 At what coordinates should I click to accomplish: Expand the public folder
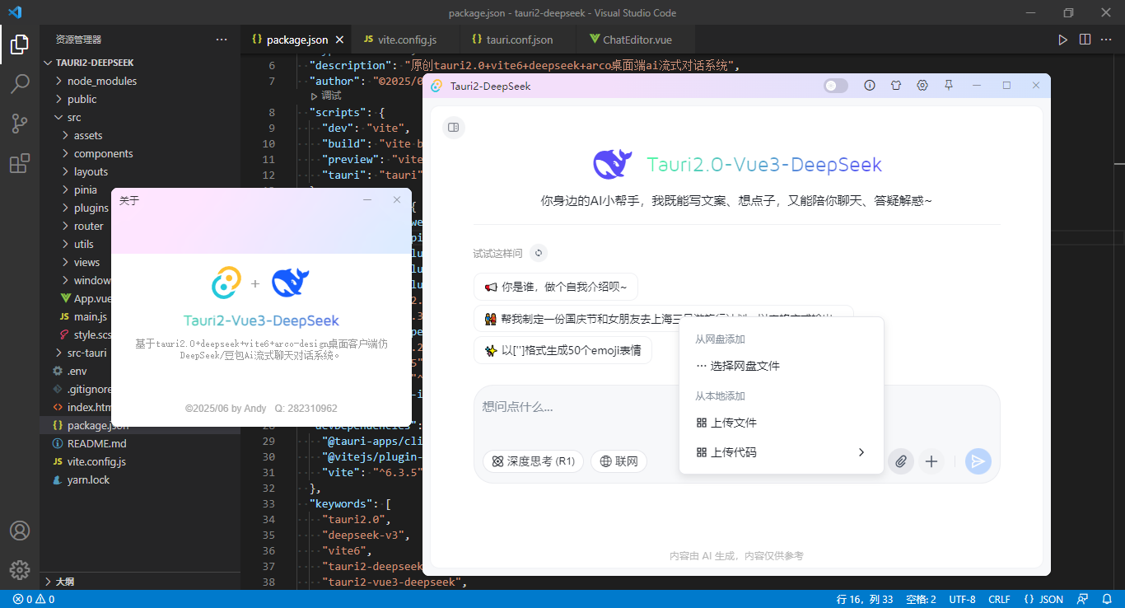tap(140, 99)
